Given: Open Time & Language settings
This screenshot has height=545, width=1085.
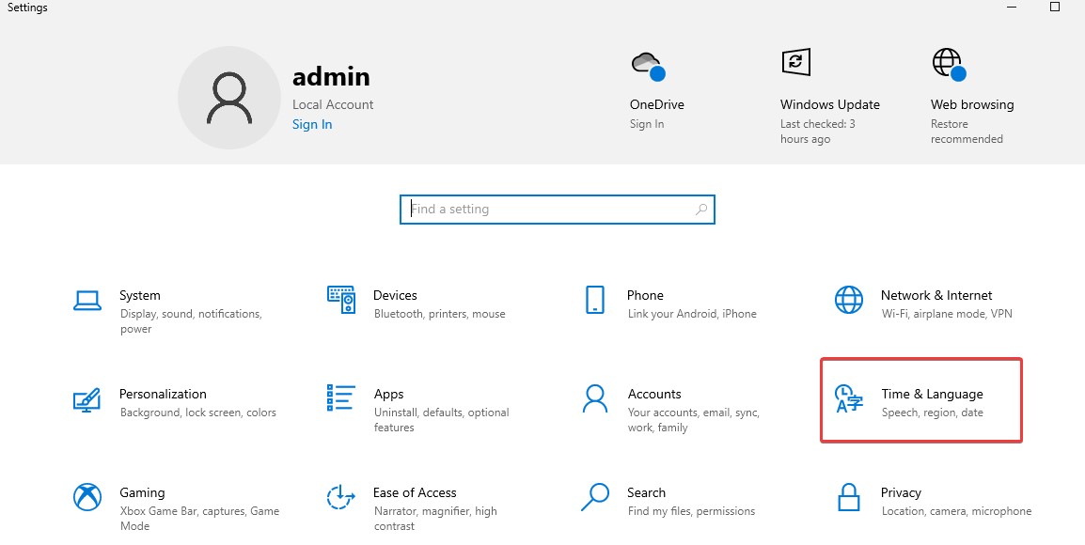Looking at the screenshot, I should (921, 399).
